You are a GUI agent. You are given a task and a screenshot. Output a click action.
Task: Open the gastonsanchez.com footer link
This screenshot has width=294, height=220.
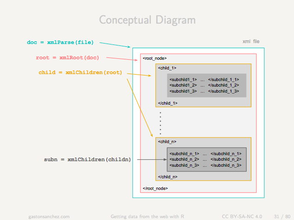[49, 217]
